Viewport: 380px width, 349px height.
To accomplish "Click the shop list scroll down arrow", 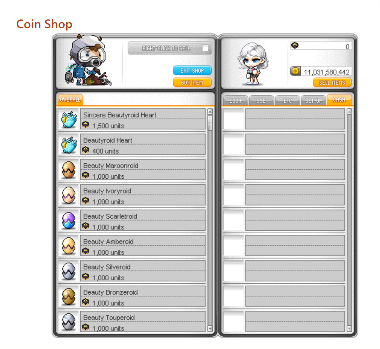I will (x=210, y=329).
